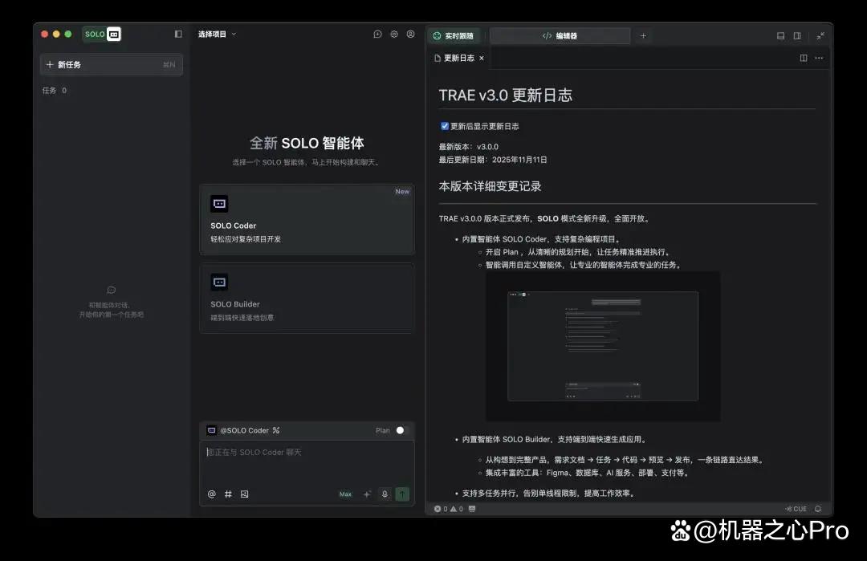
Task: Open notifications bell in status bar
Action: coord(818,509)
